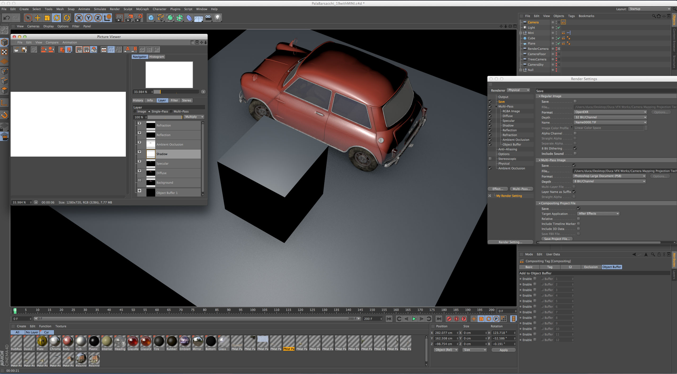Click the Light object toolbar icon
677x374 pixels.
(217, 18)
